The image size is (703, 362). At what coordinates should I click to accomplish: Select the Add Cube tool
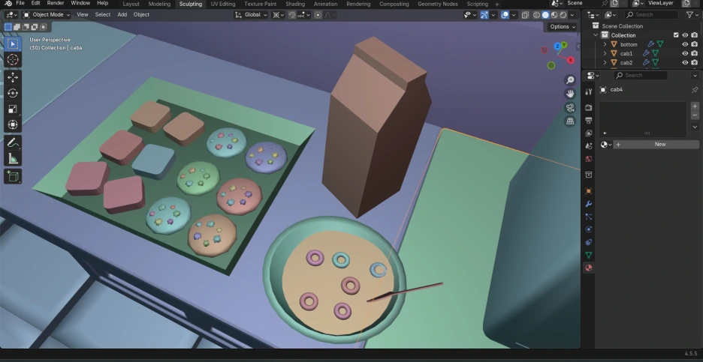click(13, 176)
